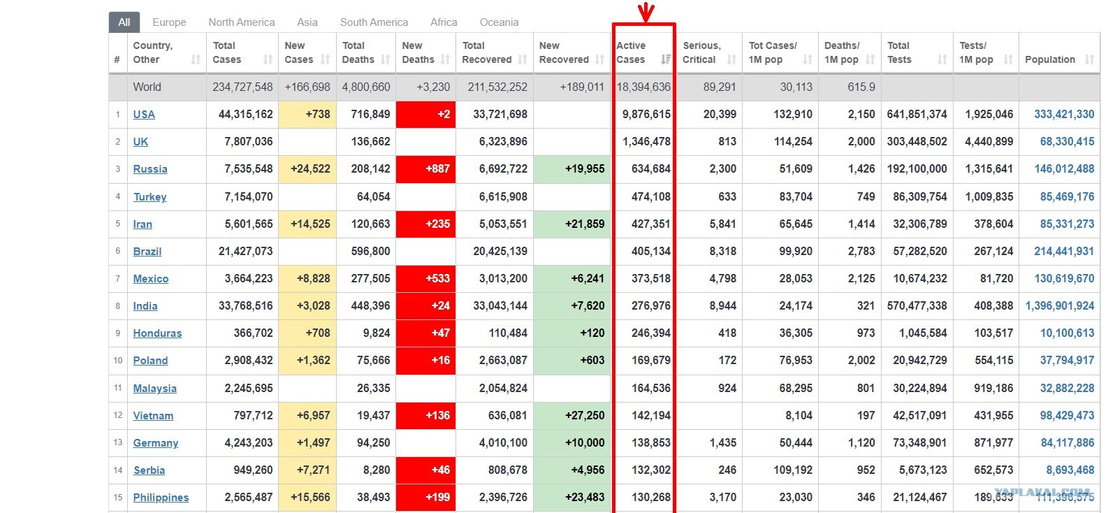1108x513 pixels.
Task: Follow the Honduras country link
Action: tap(157, 333)
